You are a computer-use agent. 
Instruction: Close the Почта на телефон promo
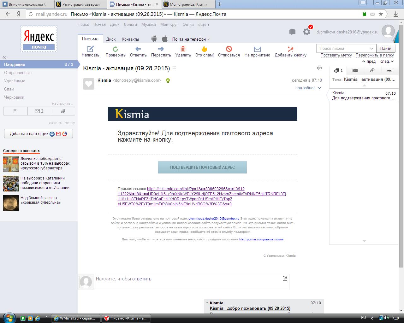click(x=209, y=39)
